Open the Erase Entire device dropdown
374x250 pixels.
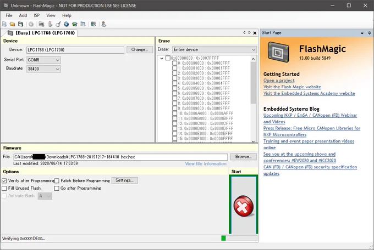coord(215,49)
